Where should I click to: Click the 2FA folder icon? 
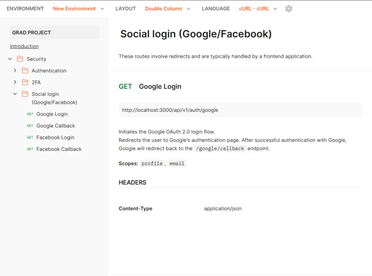point(25,82)
